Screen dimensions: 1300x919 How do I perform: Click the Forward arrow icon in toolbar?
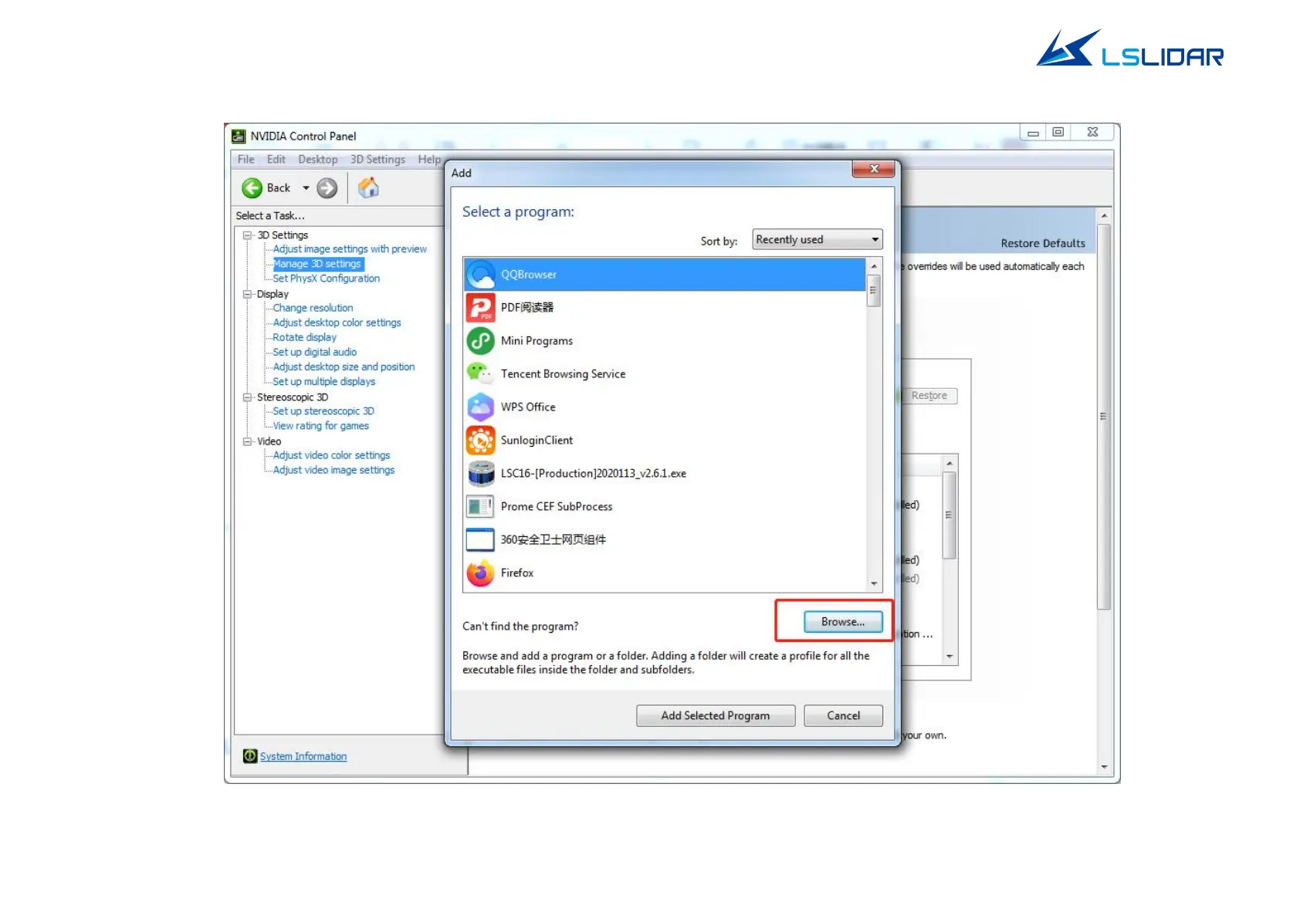pos(327,188)
